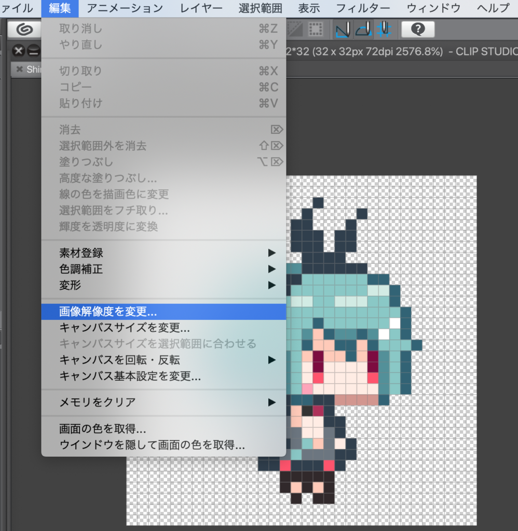Screen dimensions: 518x531
Task: Click the disabled 線の色を描画色に変更 entry
Action: pyautogui.click(x=163, y=194)
